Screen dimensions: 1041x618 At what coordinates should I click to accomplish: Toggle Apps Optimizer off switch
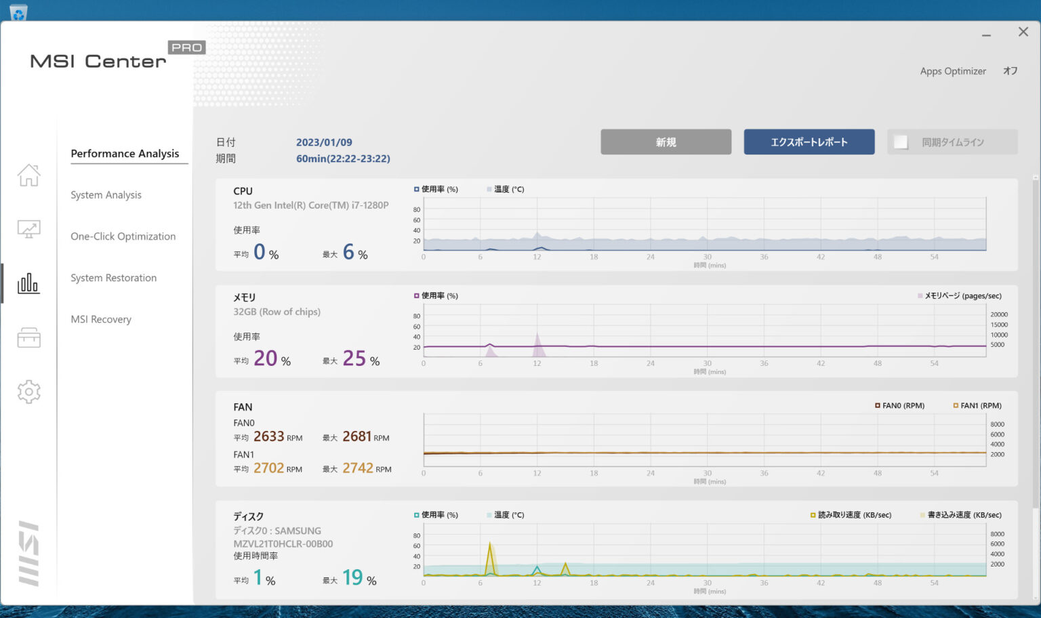1010,71
